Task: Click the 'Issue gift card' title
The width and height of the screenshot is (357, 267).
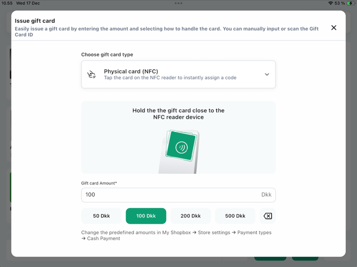Action: pos(35,21)
